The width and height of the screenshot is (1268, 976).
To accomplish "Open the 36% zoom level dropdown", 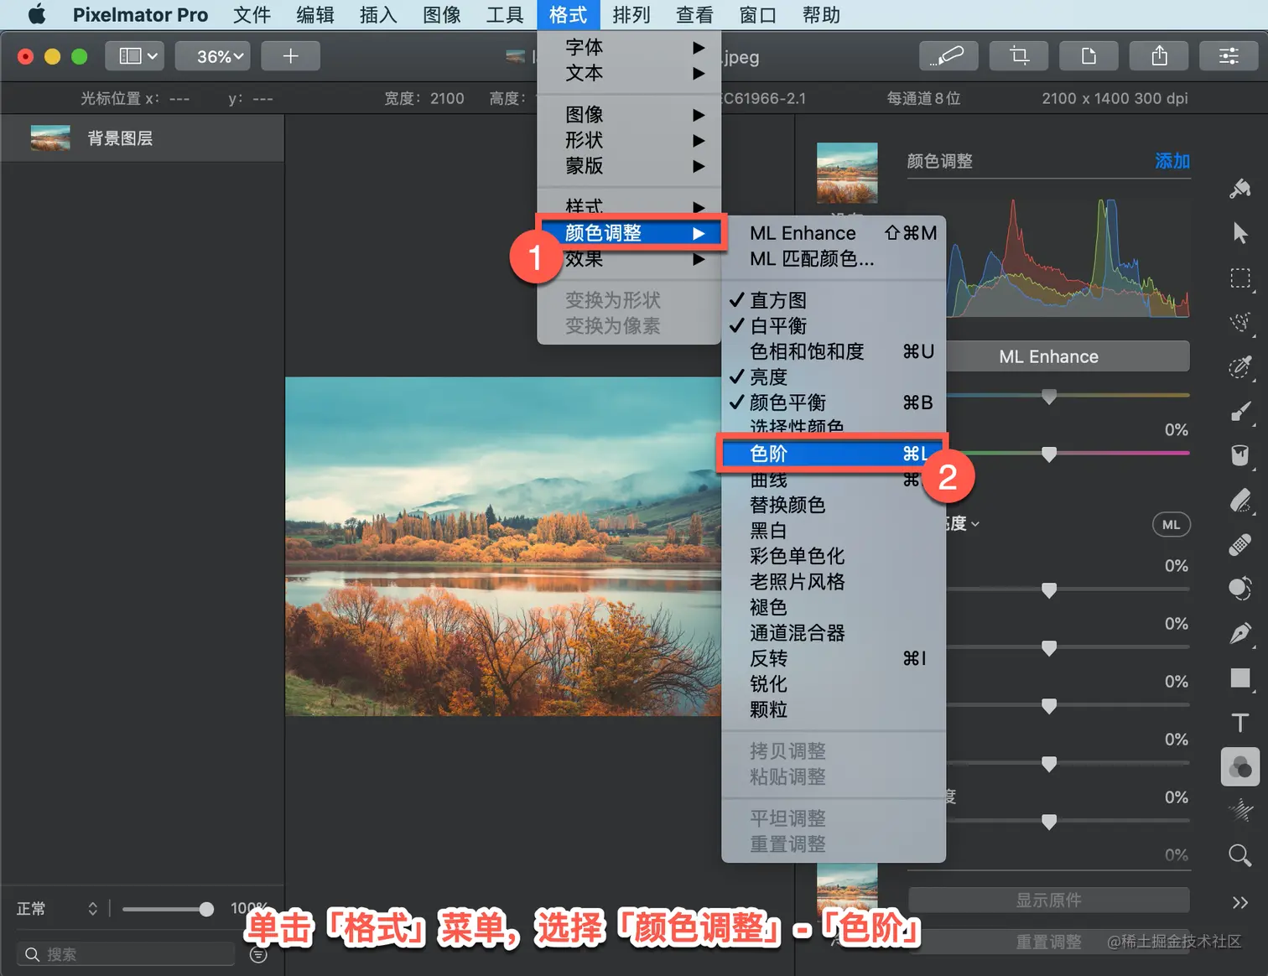I will (212, 56).
